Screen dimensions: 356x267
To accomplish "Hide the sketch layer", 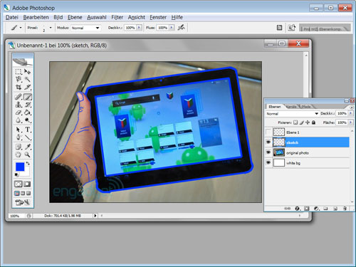I will (x=268, y=142).
